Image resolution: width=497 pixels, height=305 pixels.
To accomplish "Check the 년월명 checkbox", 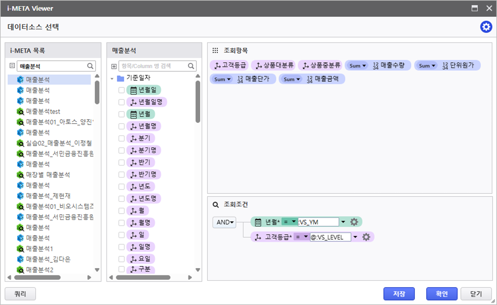I will click(122, 126).
